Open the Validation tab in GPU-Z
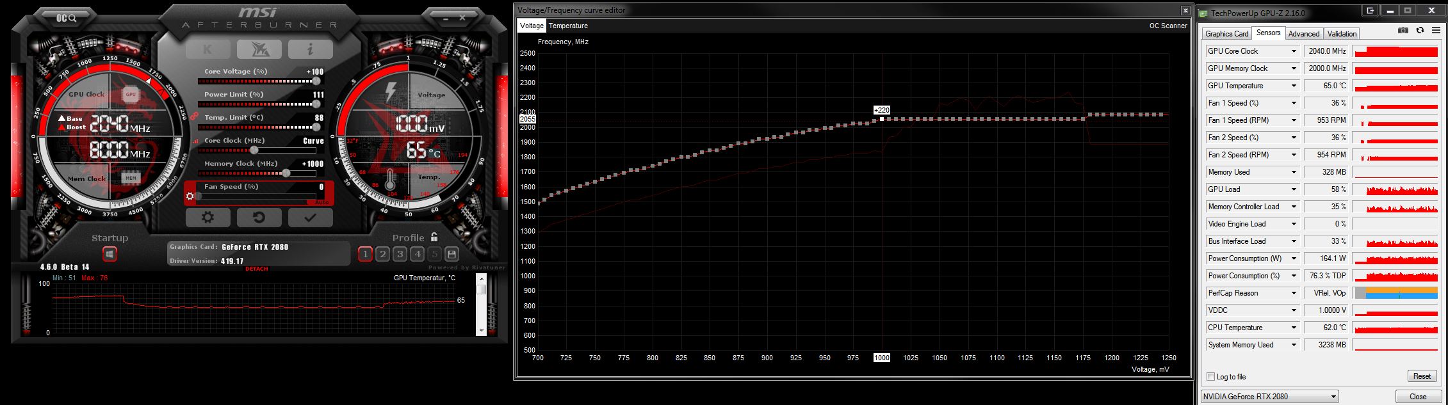1448x405 pixels. [1342, 34]
